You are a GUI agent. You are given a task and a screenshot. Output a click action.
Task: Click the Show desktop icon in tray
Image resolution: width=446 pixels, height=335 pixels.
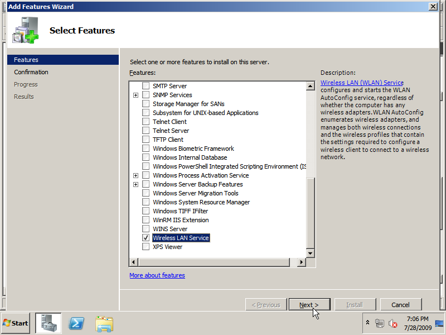439,323
